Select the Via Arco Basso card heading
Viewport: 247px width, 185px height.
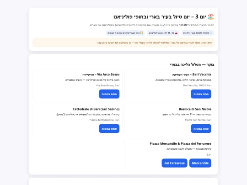tap(101, 74)
